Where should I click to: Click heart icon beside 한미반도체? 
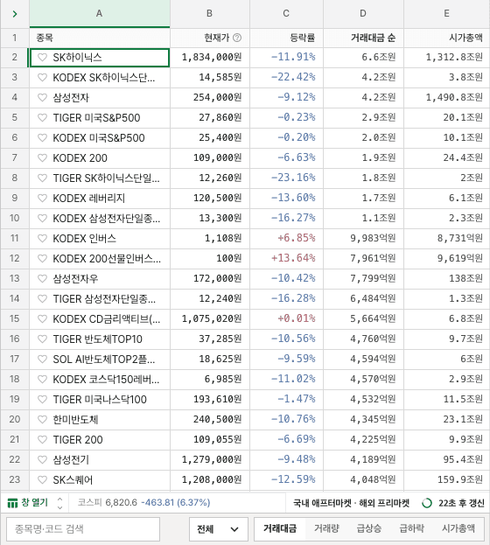(42, 420)
